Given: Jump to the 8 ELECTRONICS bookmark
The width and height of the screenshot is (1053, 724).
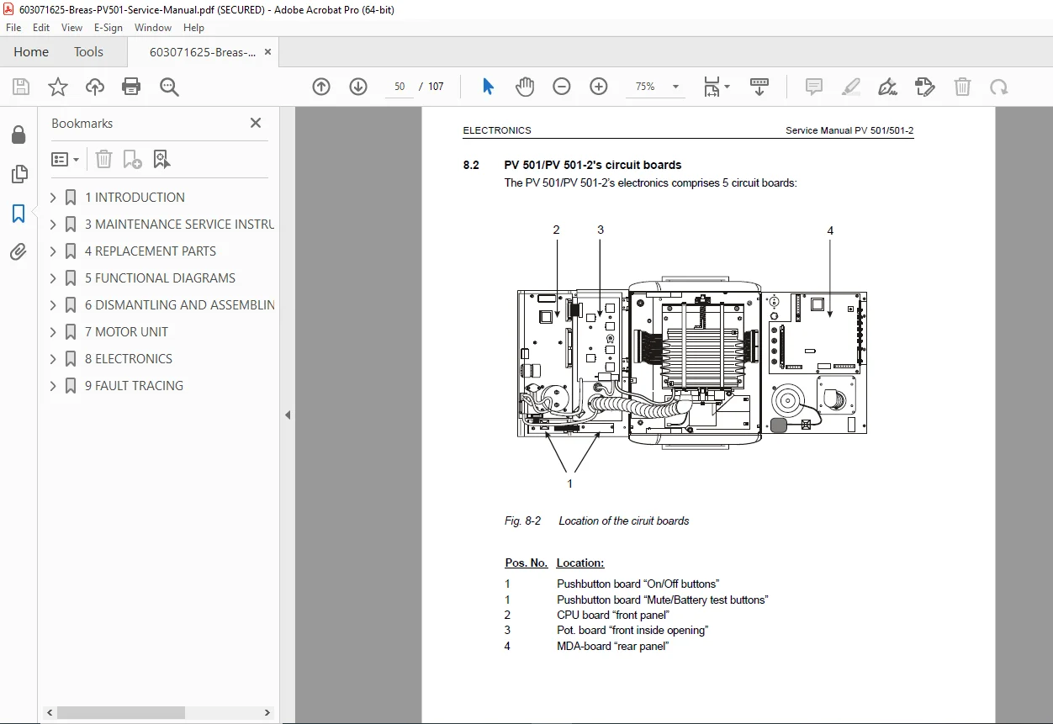Looking at the screenshot, I should (128, 359).
